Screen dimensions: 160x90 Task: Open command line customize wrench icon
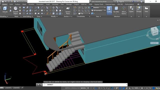pos(41,85)
